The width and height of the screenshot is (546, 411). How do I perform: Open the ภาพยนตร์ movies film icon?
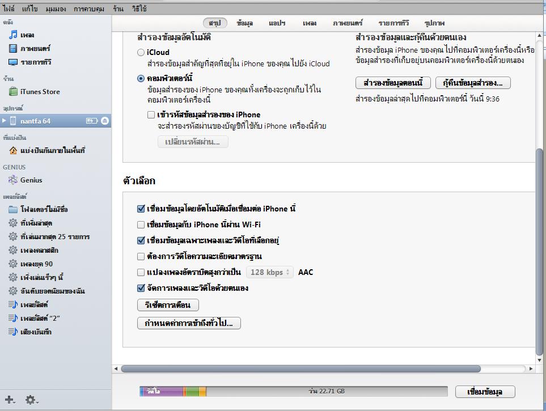[13, 48]
